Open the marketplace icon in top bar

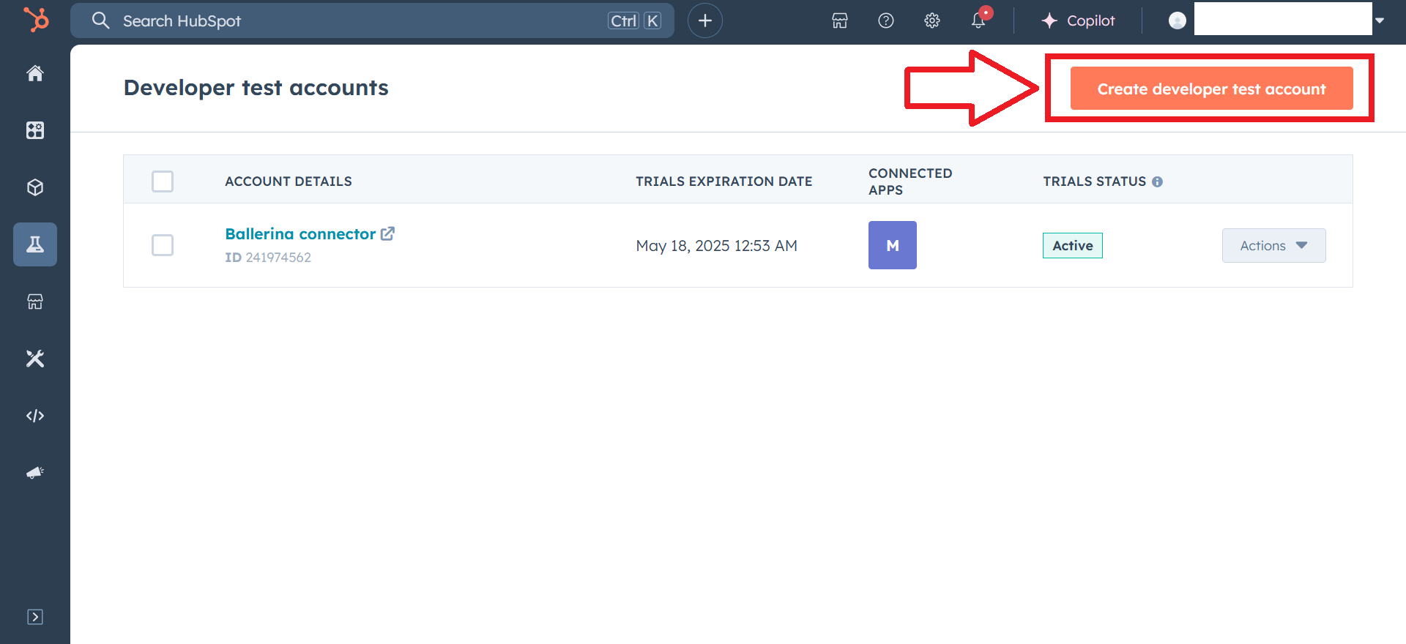(x=840, y=20)
